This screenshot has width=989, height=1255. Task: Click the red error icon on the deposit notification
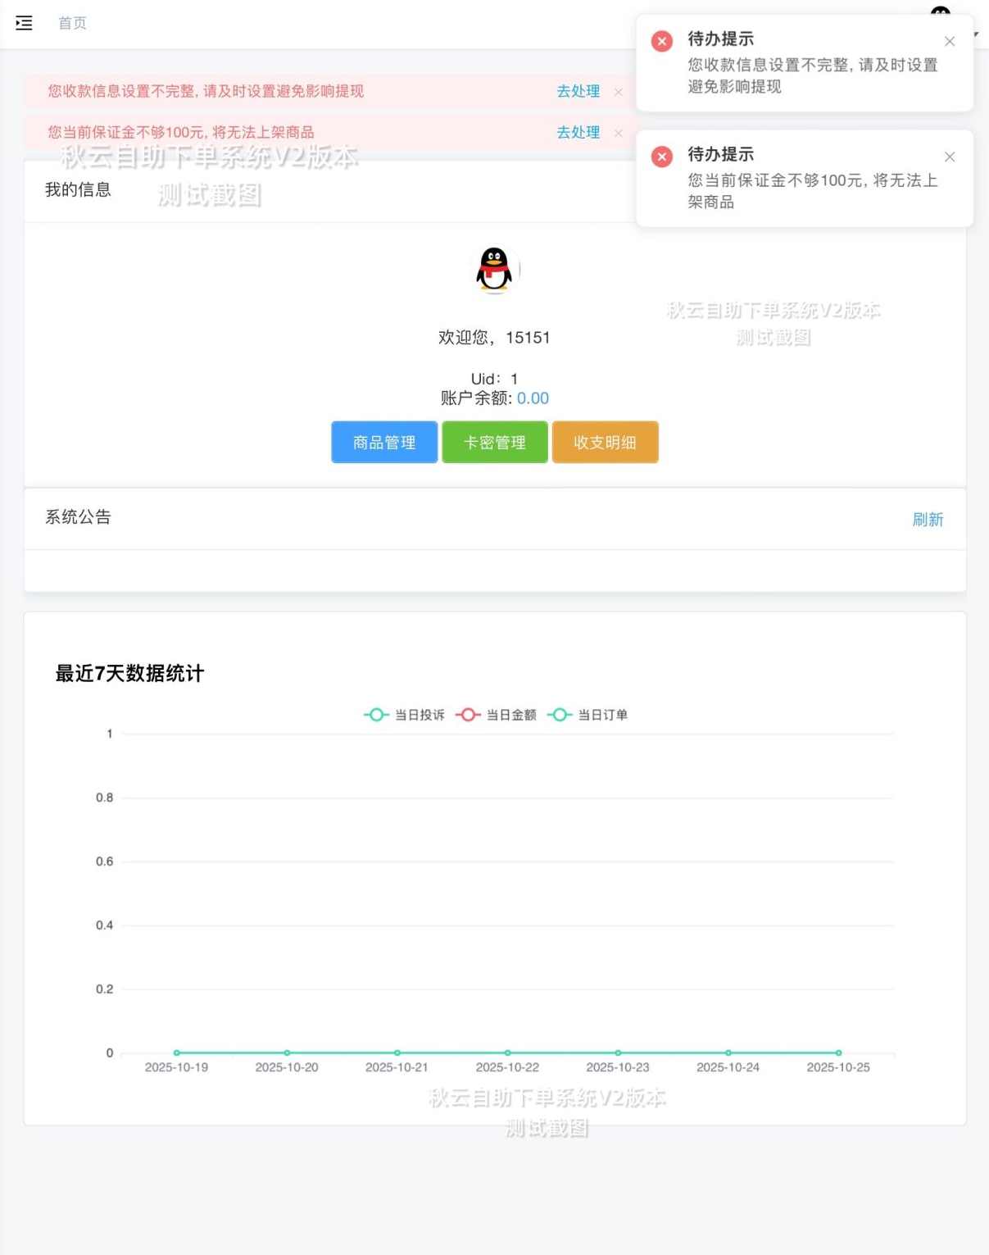click(661, 157)
